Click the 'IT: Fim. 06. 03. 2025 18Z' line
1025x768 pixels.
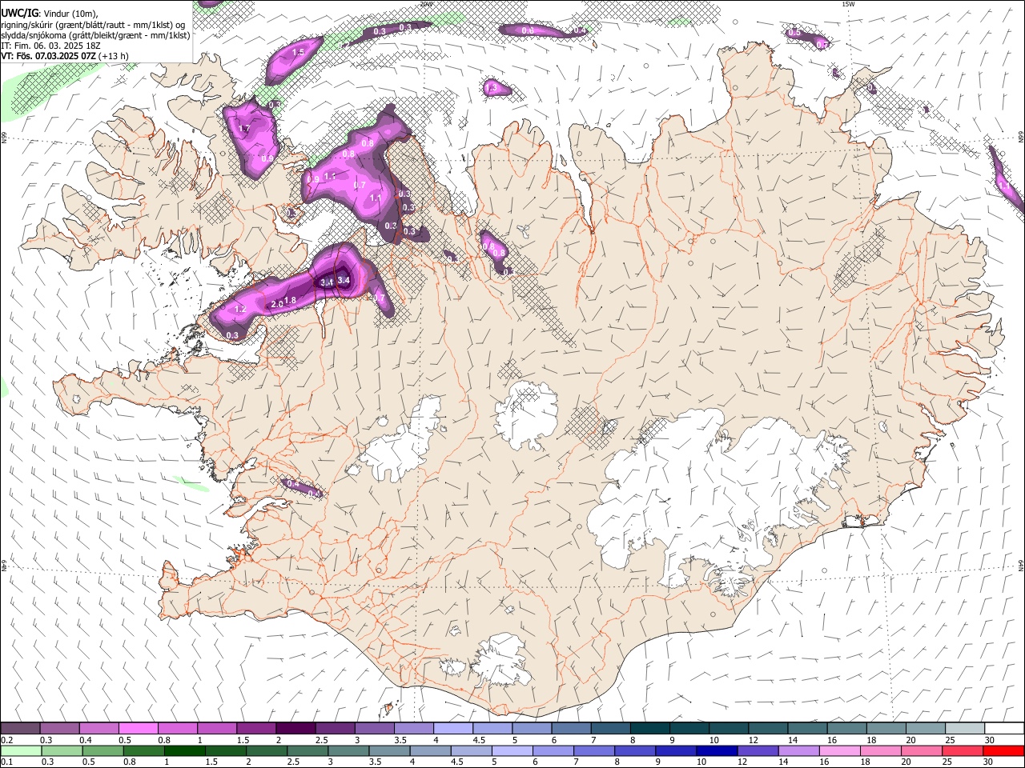click(50, 46)
